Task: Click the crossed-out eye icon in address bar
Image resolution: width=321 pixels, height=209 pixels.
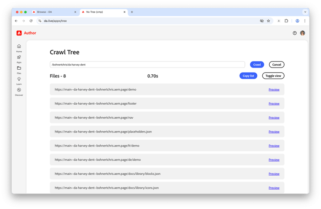Action: point(262,21)
